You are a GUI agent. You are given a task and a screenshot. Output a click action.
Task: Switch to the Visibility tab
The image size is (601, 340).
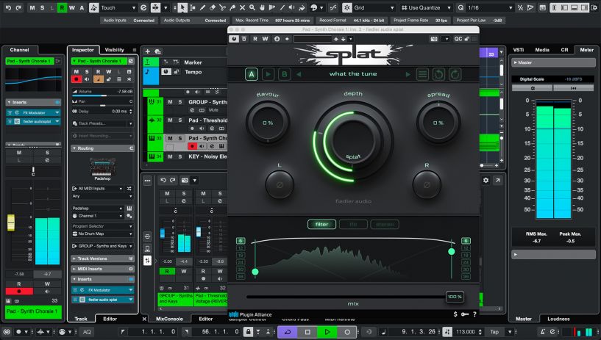pyautogui.click(x=114, y=50)
